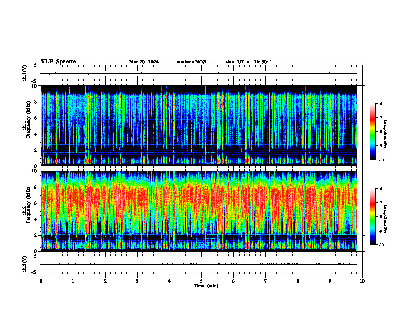The width and height of the screenshot is (408, 315).
Task: Click the time-axis tick label "2"
Action: click(105, 281)
